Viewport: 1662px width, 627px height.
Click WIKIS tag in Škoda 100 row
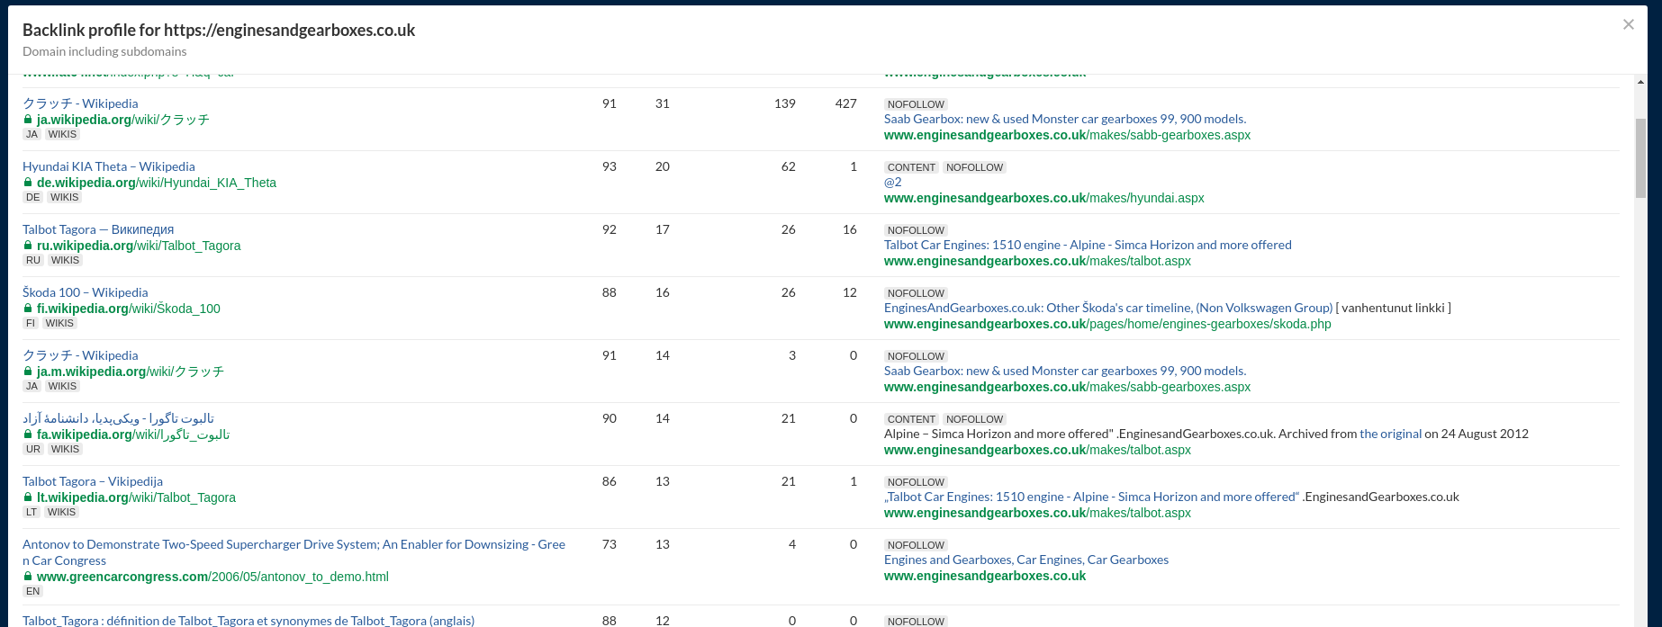coord(59,323)
